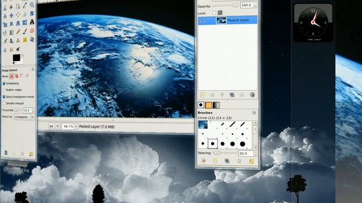This screenshot has height=203, width=362.
Task: Toggle Select transparent areas checkbox
Action: tap(4, 97)
